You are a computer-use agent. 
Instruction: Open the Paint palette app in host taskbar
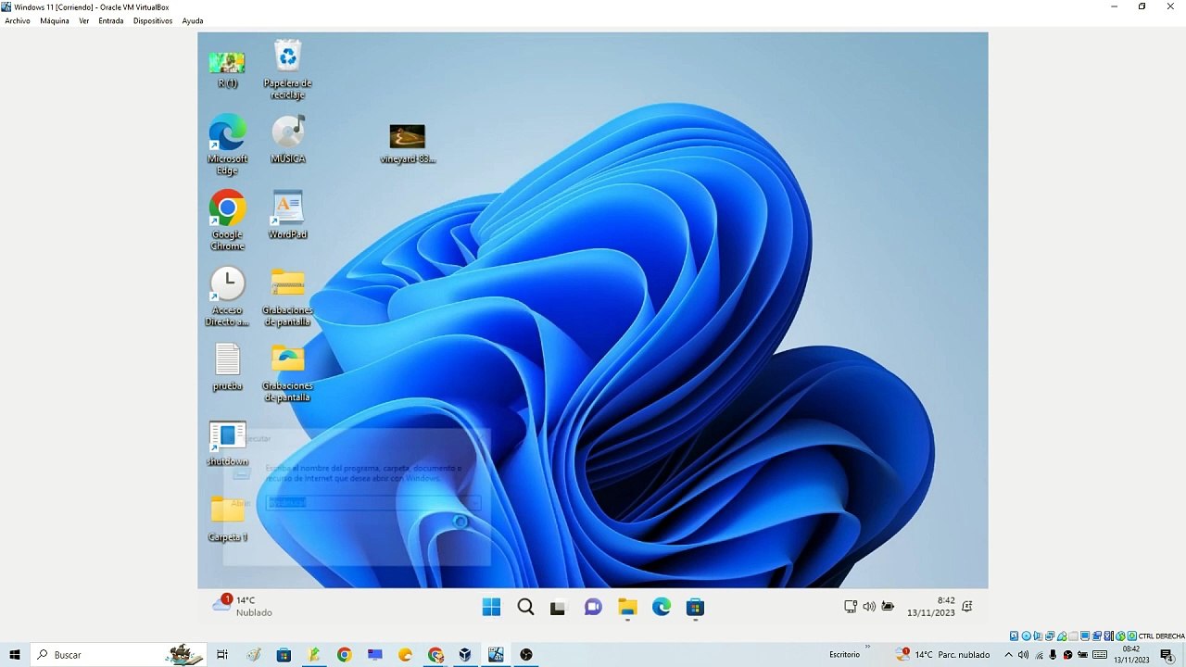[x=254, y=655]
